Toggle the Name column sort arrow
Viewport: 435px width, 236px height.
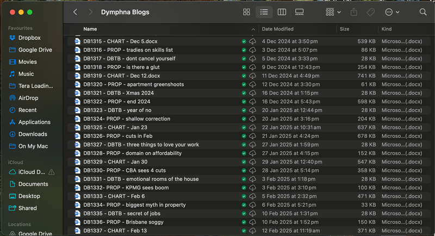[253, 29]
